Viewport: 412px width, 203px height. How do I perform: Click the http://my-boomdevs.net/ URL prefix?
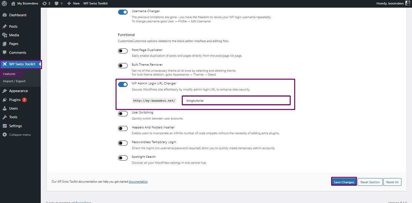coord(154,100)
